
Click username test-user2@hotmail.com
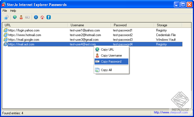85,35
